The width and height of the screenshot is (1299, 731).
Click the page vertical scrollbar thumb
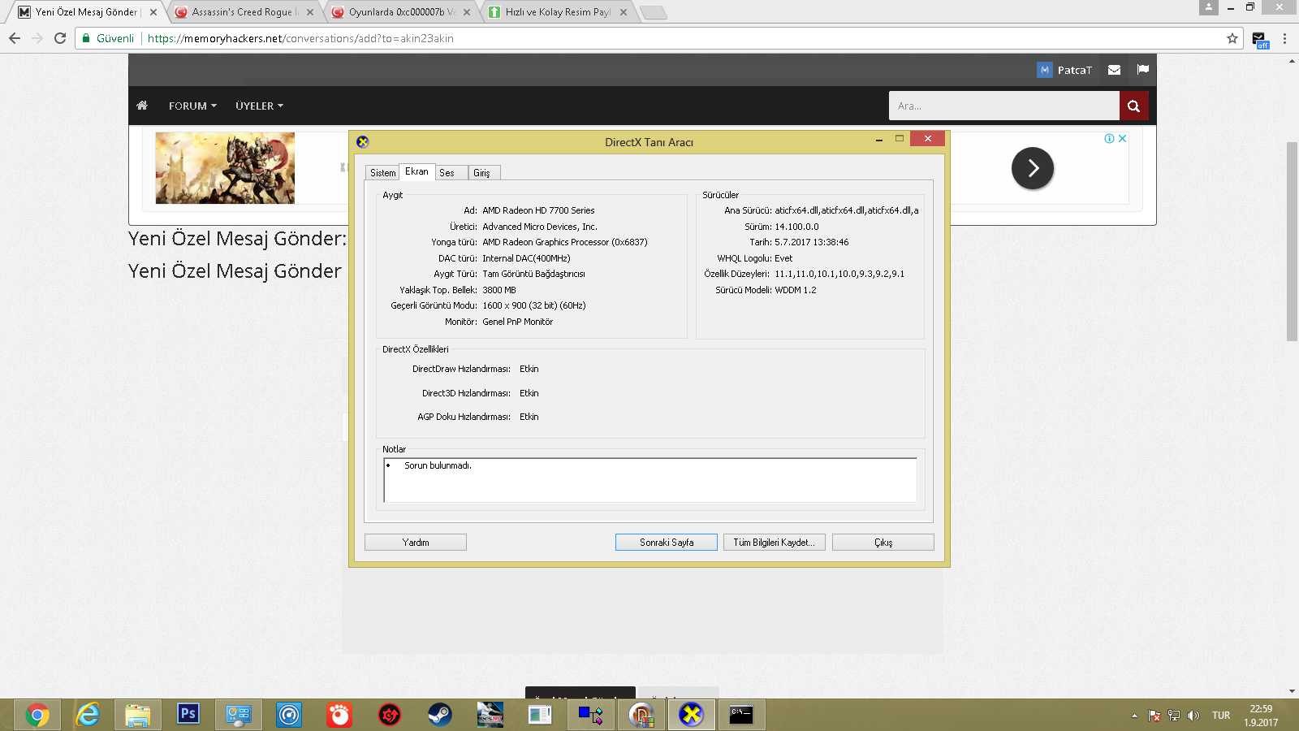click(1293, 241)
